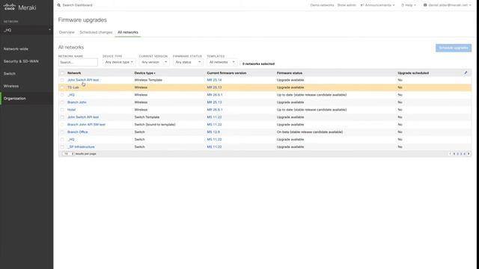Click the search magnifier icon
The image size is (479, 269).
(x=59, y=5)
